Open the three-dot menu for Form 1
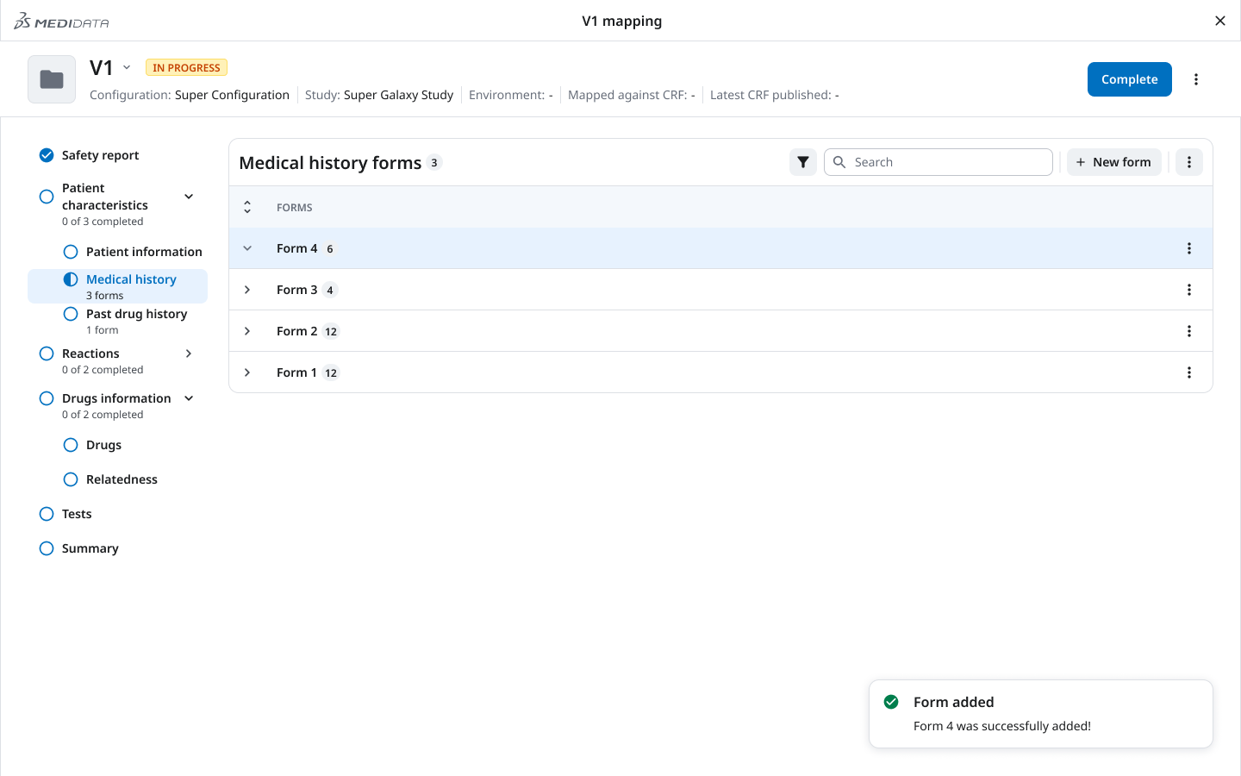Screen dimensions: 1241x776 pyautogui.click(x=1189, y=372)
